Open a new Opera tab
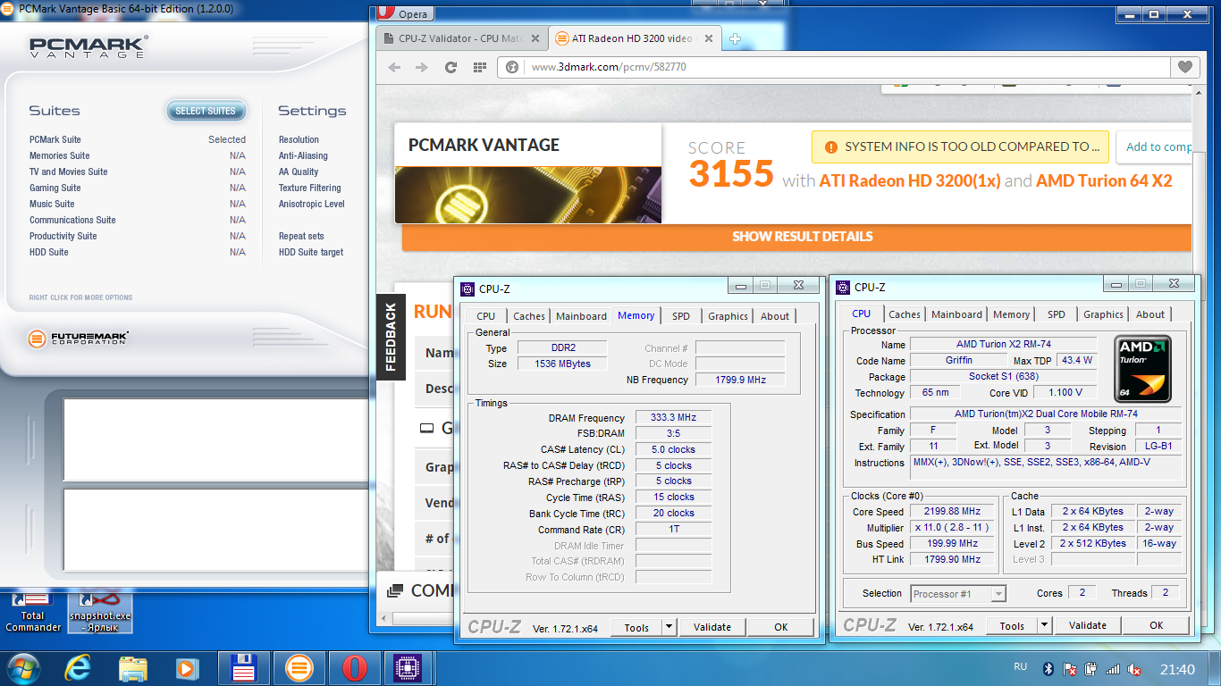The image size is (1221, 686). coord(735,38)
